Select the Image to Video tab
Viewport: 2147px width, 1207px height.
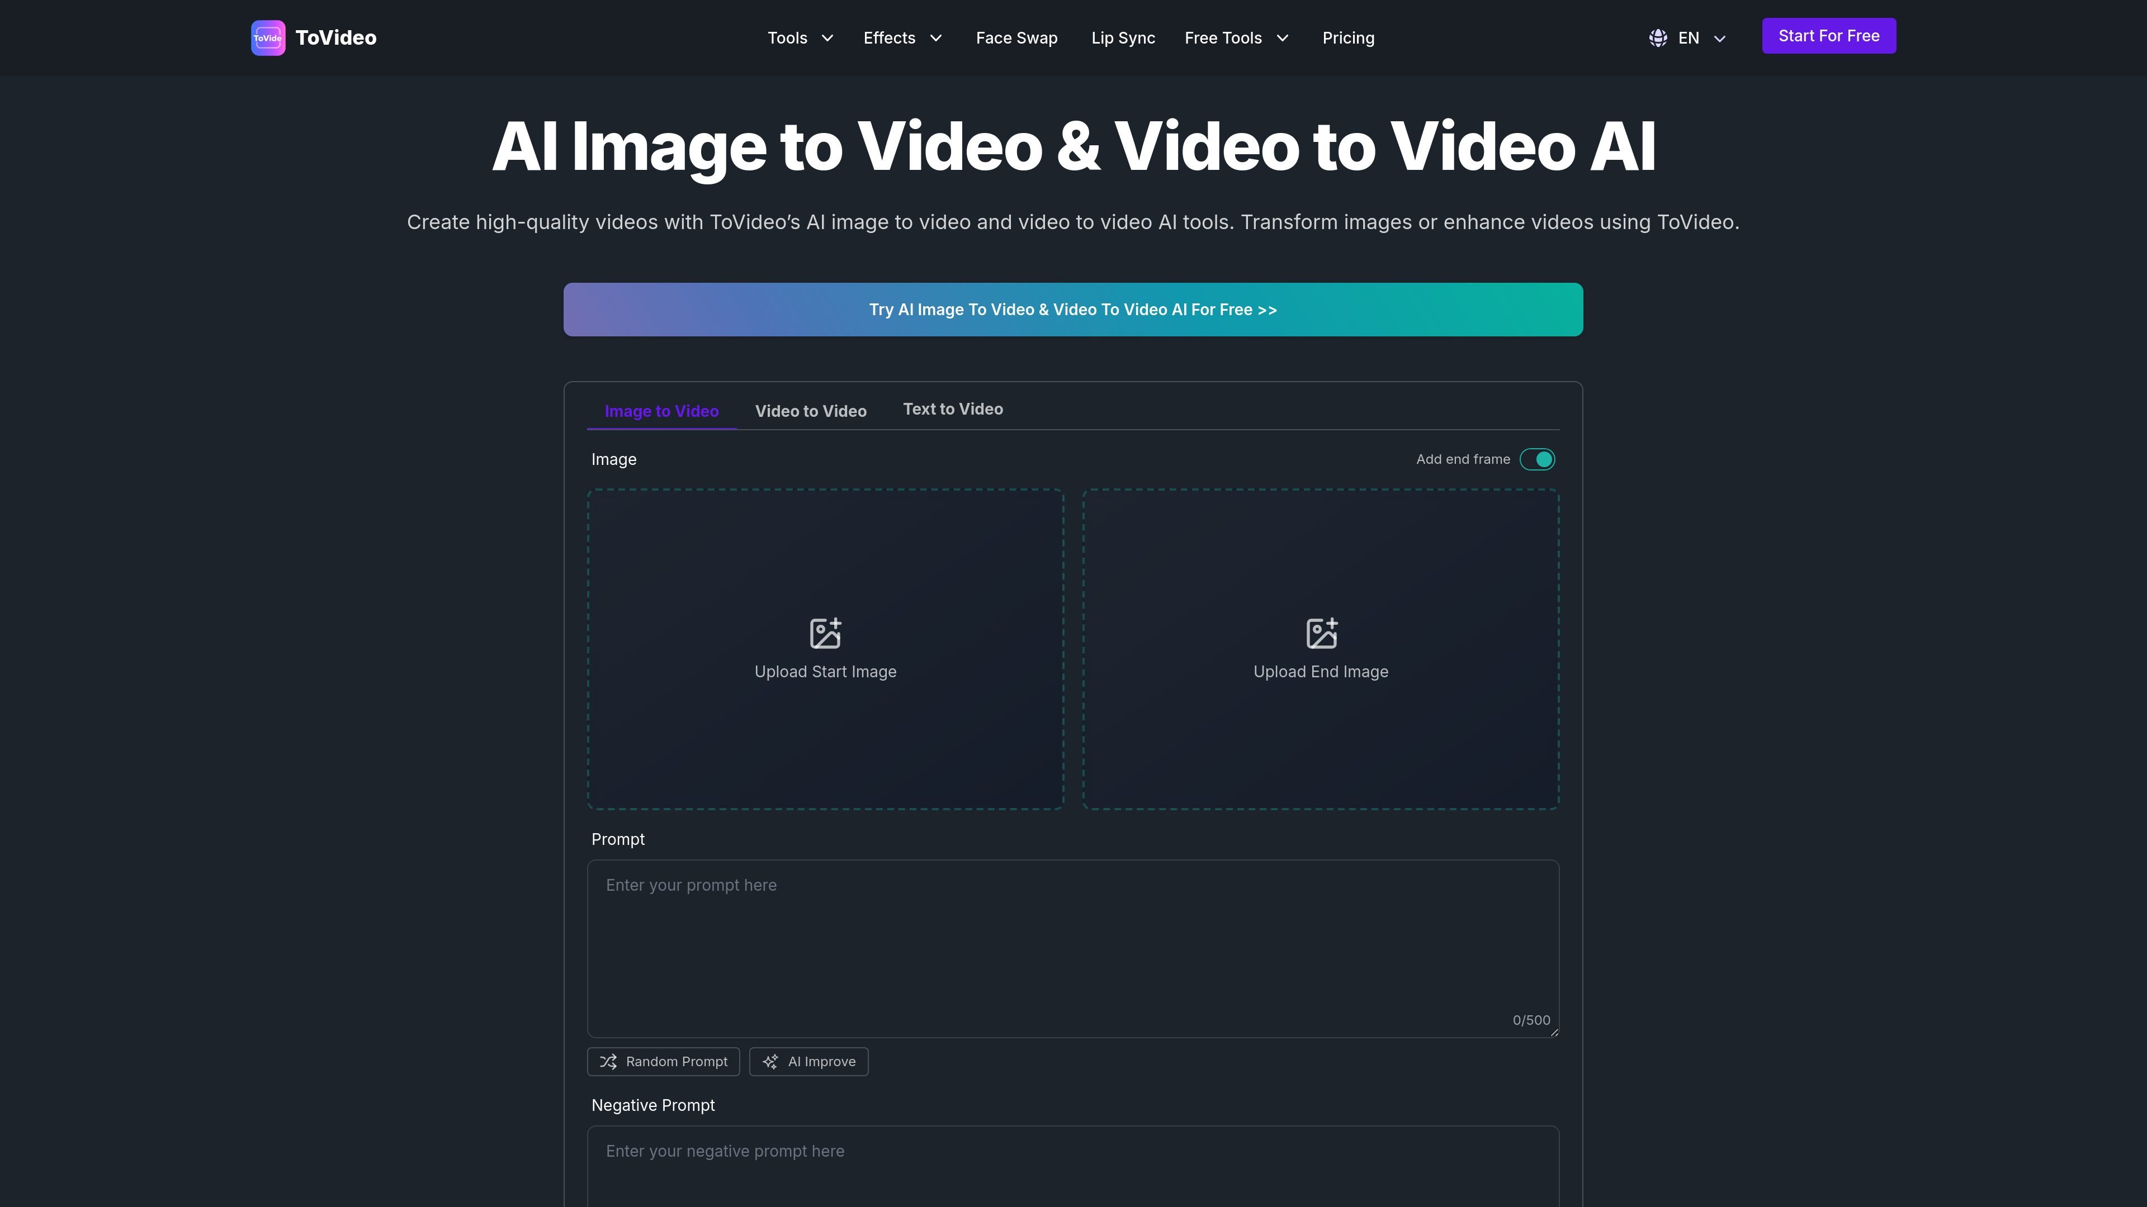[662, 411]
